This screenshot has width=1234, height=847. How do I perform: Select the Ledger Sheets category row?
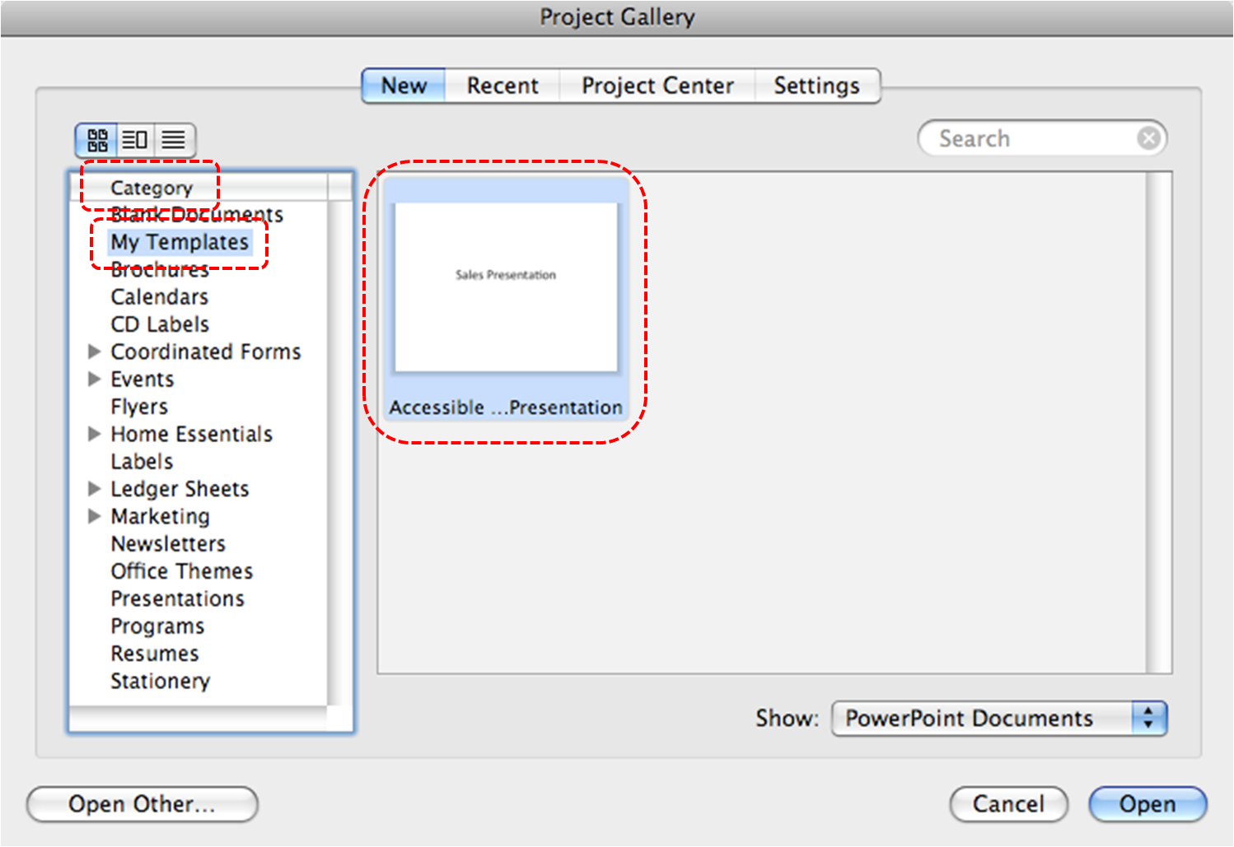click(180, 489)
